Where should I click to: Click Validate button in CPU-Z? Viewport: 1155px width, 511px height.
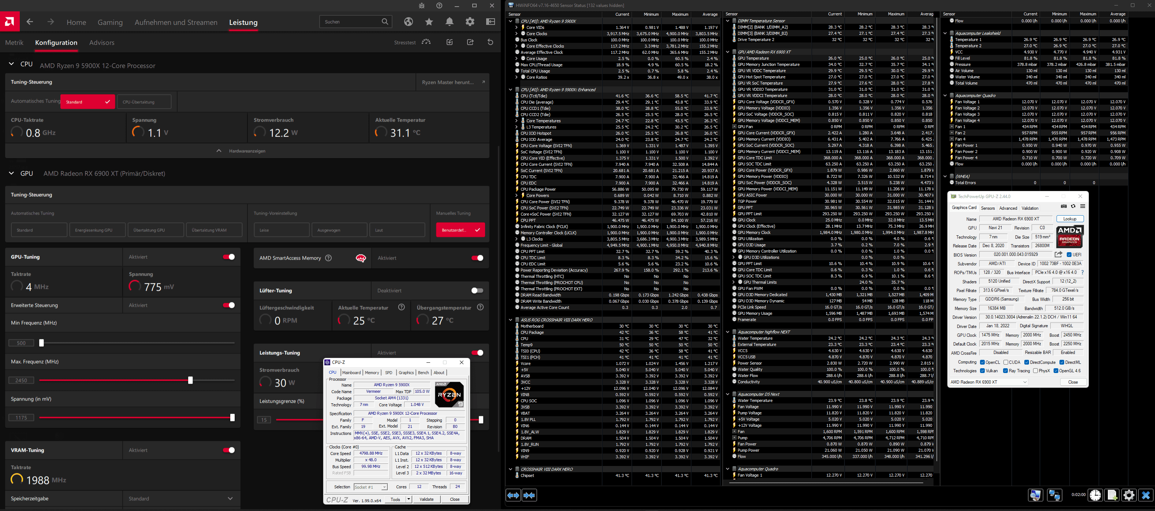coord(426,499)
